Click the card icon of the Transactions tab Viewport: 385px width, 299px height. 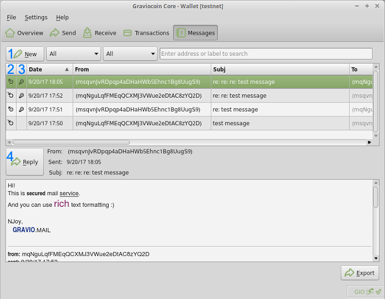point(127,33)
